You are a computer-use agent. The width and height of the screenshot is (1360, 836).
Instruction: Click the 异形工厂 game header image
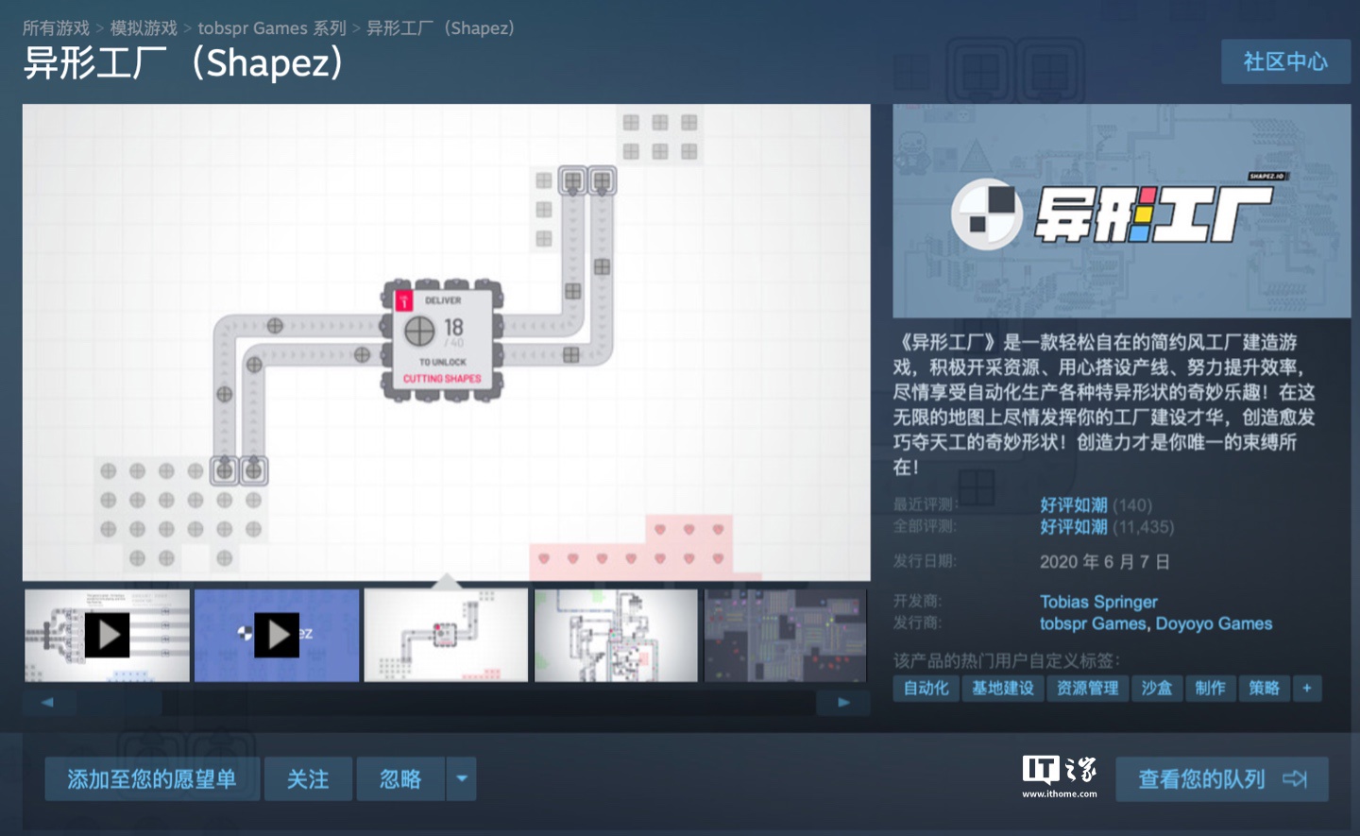[1121, 211]
